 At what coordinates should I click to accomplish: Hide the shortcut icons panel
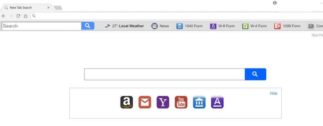(x=273, y=93)
